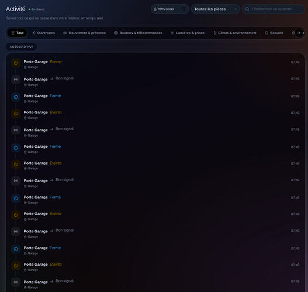The height and width of the screenshot is (292, 308).
Task: Focus the Rechercher un appareil search field
Action: pos(274,9)
